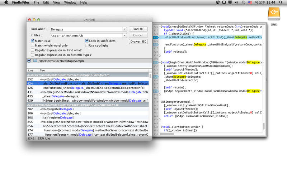287x179 pixels.
Task: Click the match marker on line 426 gutter
Action: tap(156, 44)
